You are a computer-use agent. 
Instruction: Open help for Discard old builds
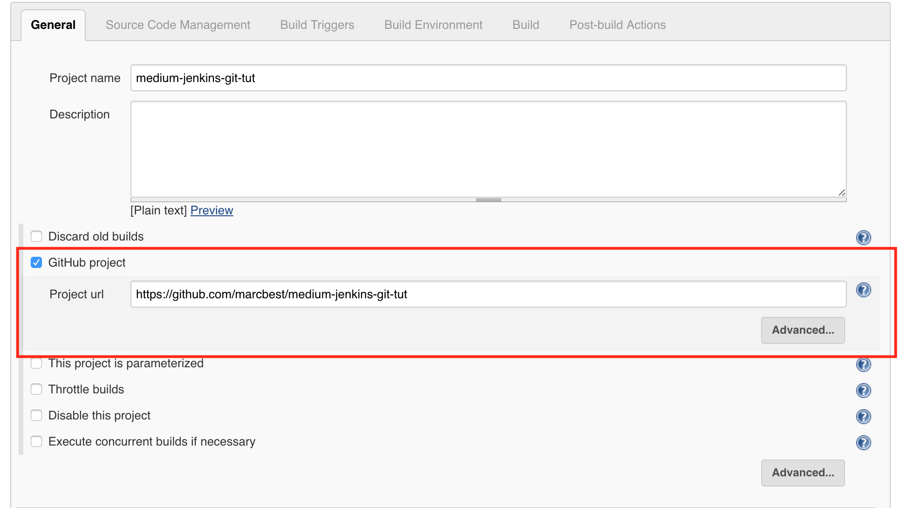click(863, 238)
